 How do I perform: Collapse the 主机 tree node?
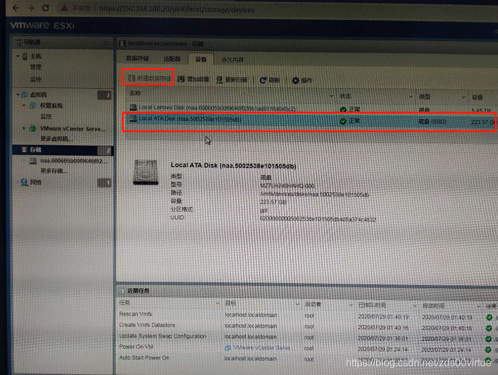point(18,56)
